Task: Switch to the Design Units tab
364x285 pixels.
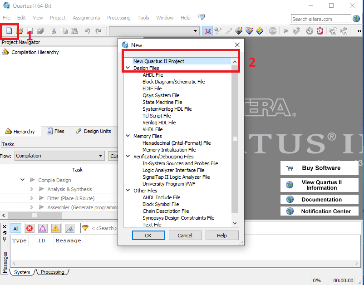Action: [94, 131]
